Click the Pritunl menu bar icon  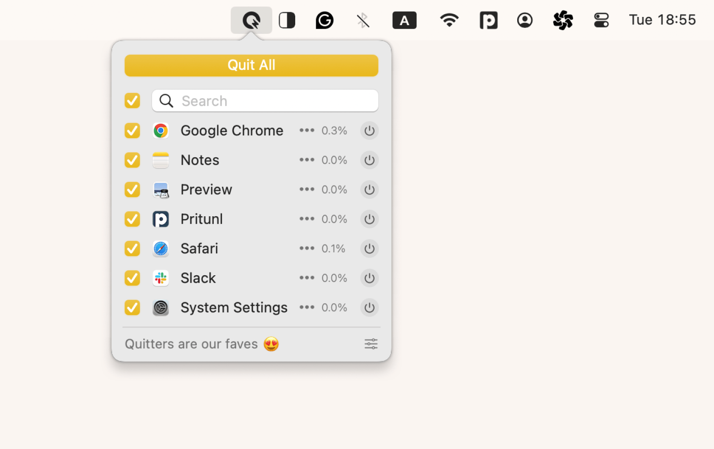pos(488,20)
